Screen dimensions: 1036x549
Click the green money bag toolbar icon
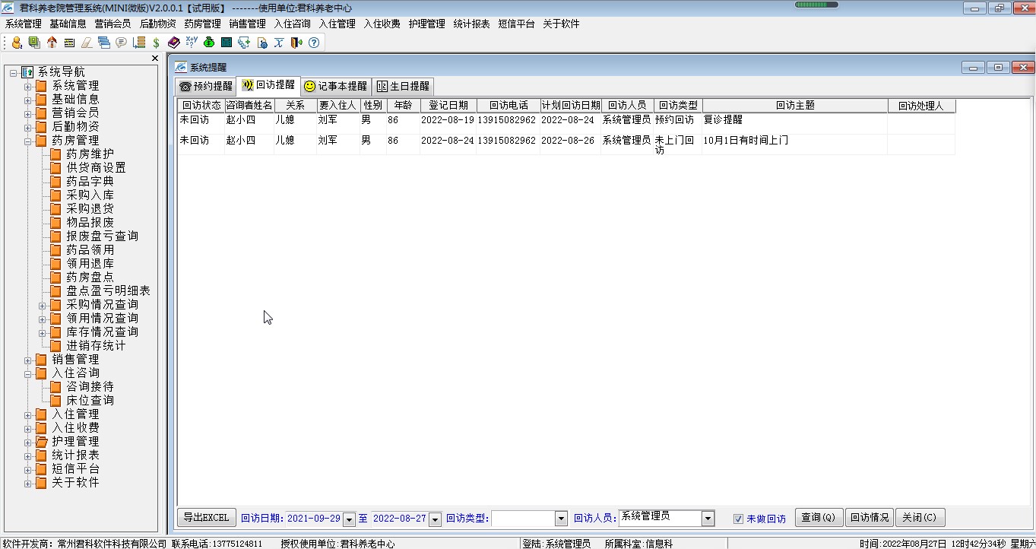[208, 43]
